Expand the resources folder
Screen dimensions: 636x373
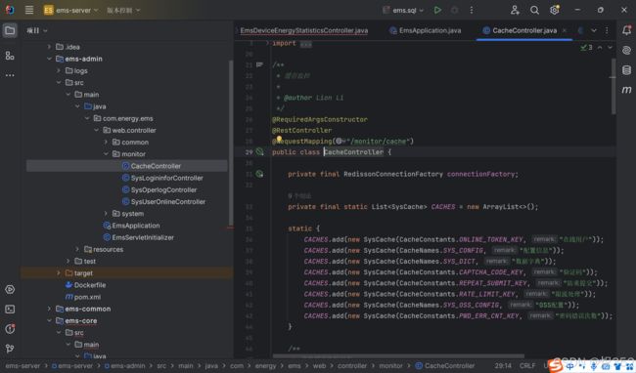77,249
